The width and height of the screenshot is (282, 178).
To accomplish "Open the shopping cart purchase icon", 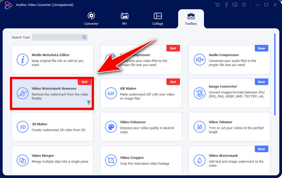I will (x=217, y=5).
